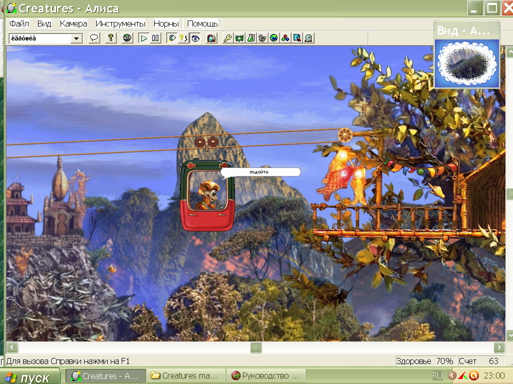
Task: Open the magnifier observation kit icon
Action: tap(297, 38)
